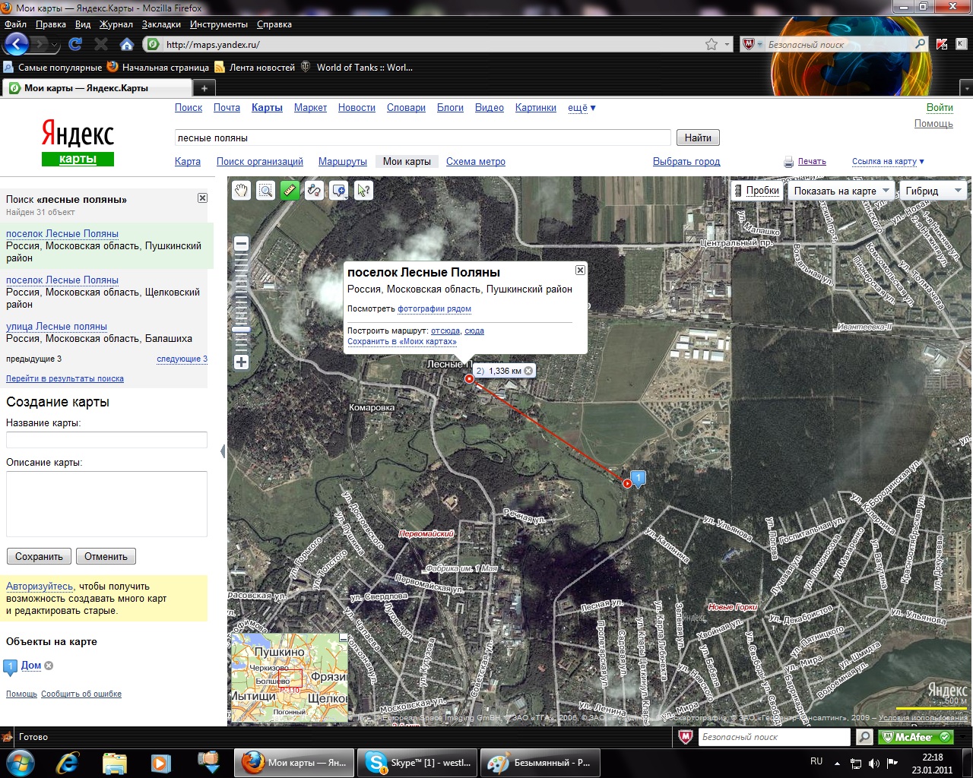The image size is (973, 778).
Task: Click the McAfee shield icon in the bottom toolbar
Action: point(685,737)
